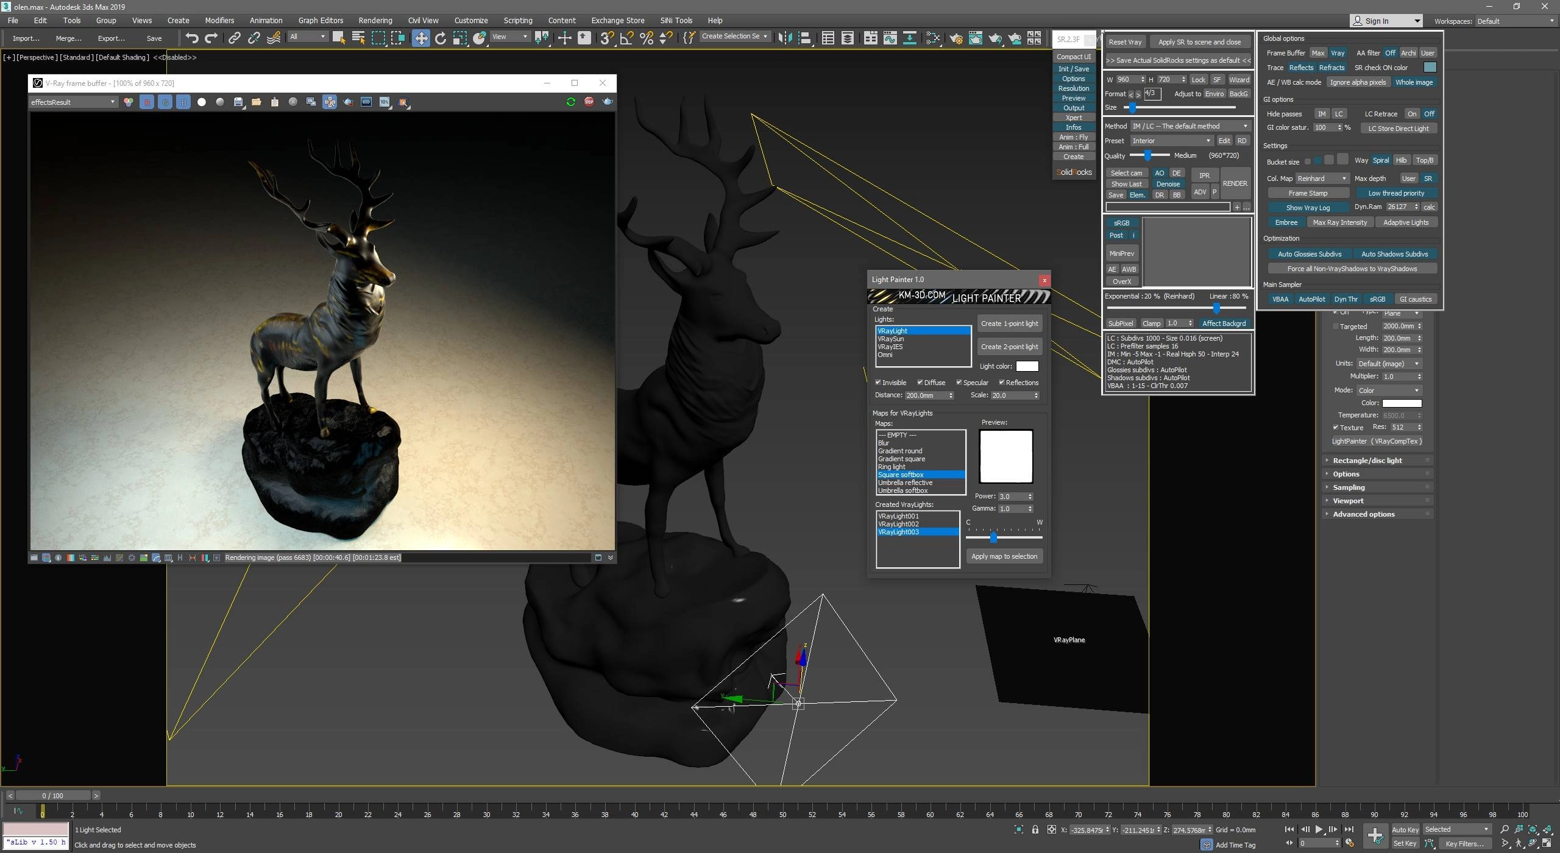This screenshot has height=853, width=1560.
Task: Open Load image folder icon in frame buffer
Action: pyautogui.click(x=257, y=102)
